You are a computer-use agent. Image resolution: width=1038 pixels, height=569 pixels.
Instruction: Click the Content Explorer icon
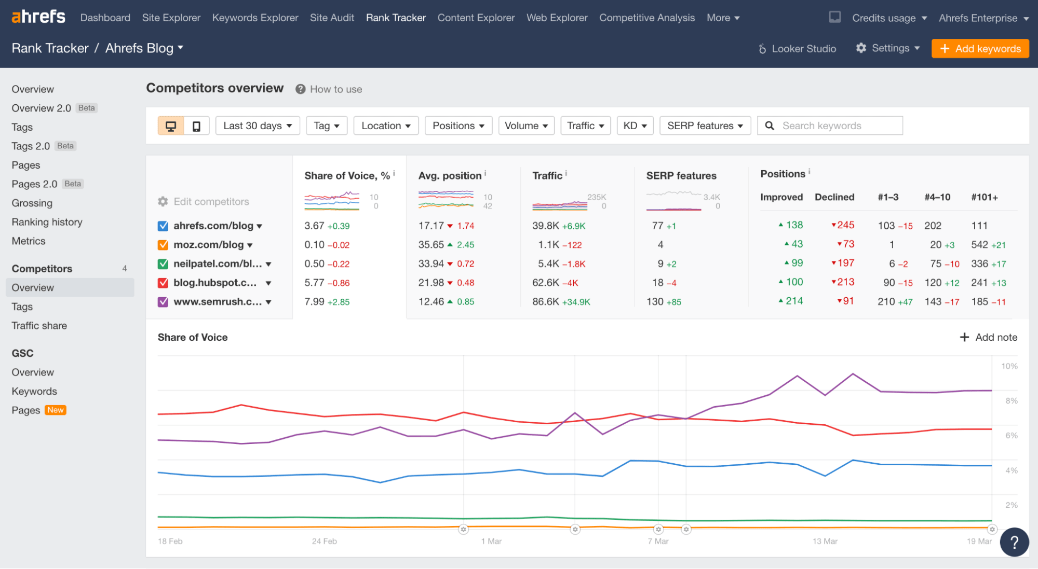pos(476,18)
